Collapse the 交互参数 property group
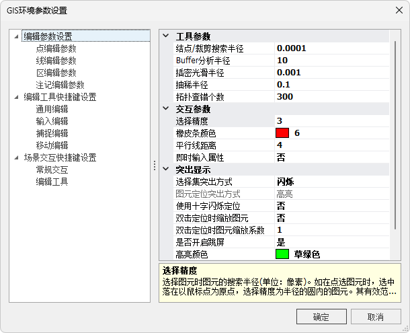The image size is (410, 333). tap(166, 109)
